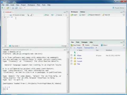Click the Title folder icon
The height and width of the screenshot is (95, 127).
tap(75, 64)
